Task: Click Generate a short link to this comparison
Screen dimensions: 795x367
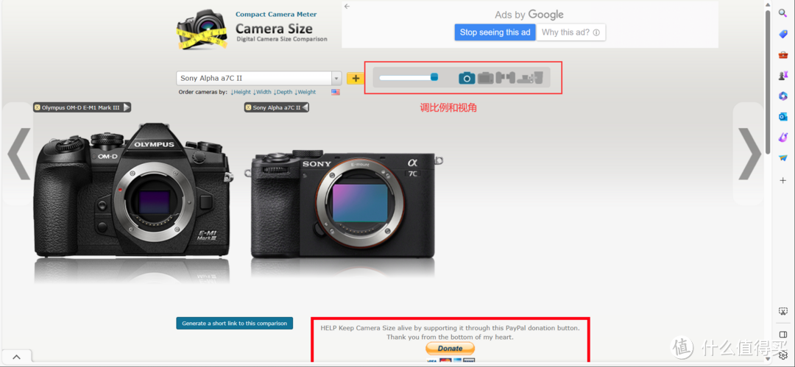Action: coord(234,323)
